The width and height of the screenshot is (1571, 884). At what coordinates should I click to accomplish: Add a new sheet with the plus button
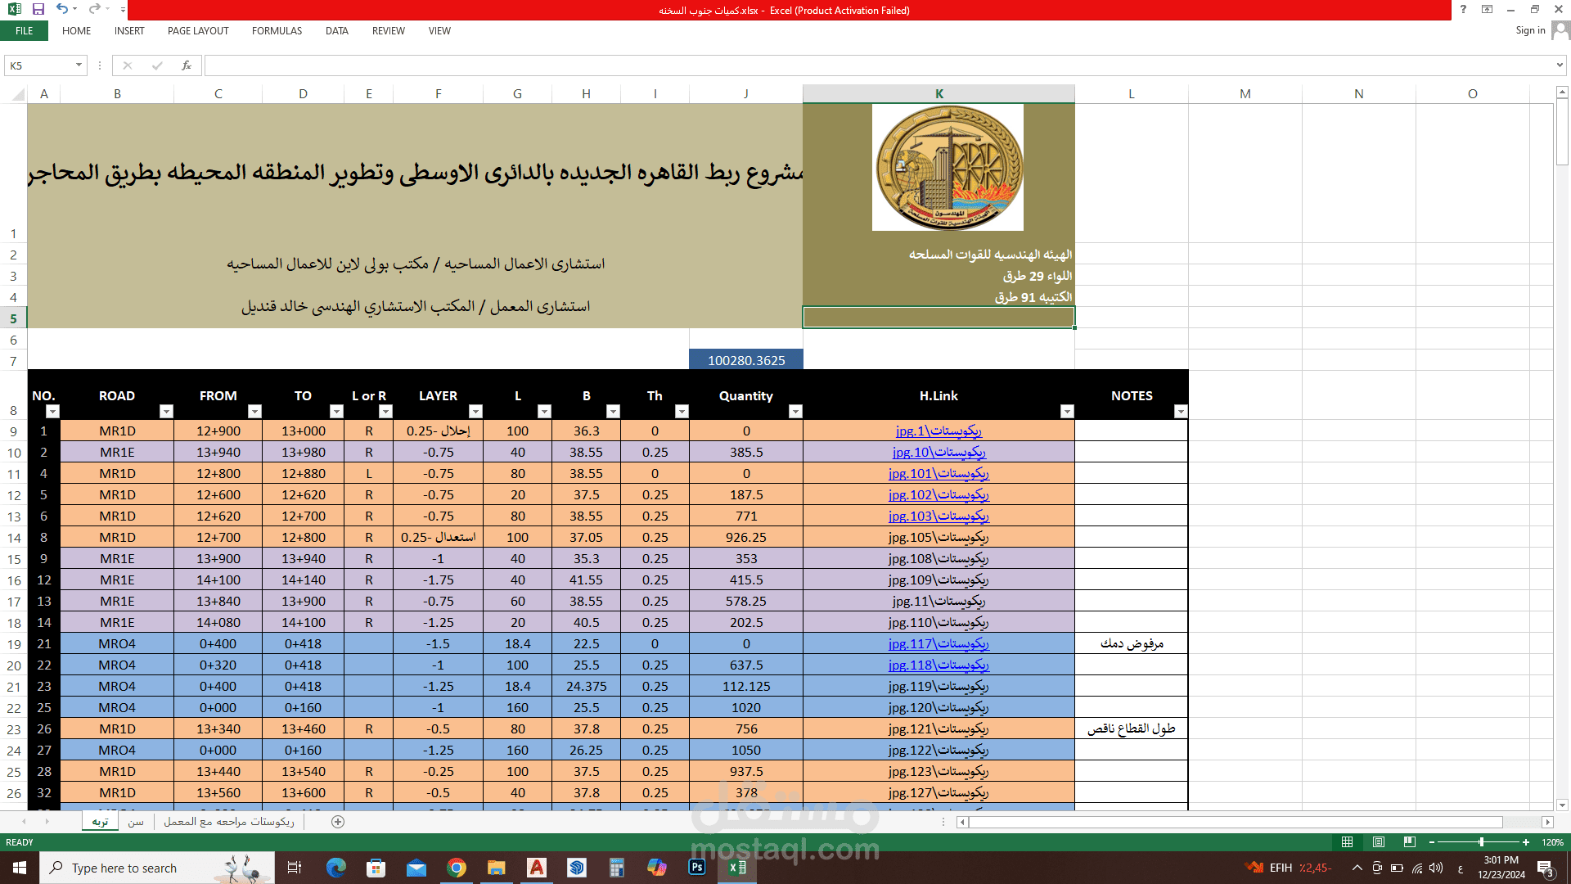coord(337,821)
